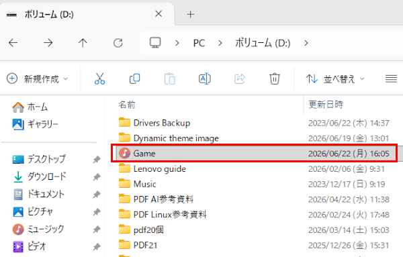Viewport: 403px width, 257px height.
Task: Select the ボリューム (D:) tab
Action: (87, 14)
